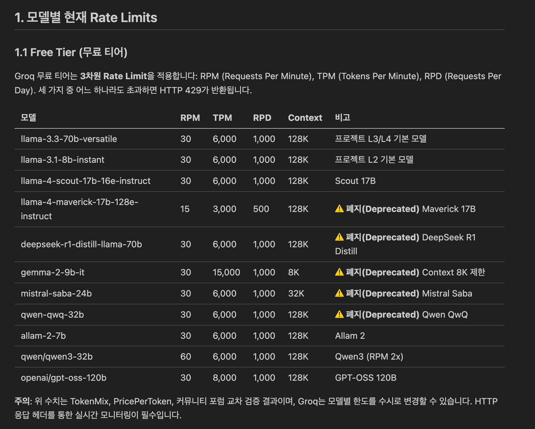Select TPM '6,000' in the llama-3.1-8b-instant row
This screenshot has height=429, width=535.
tap(225, 160)
